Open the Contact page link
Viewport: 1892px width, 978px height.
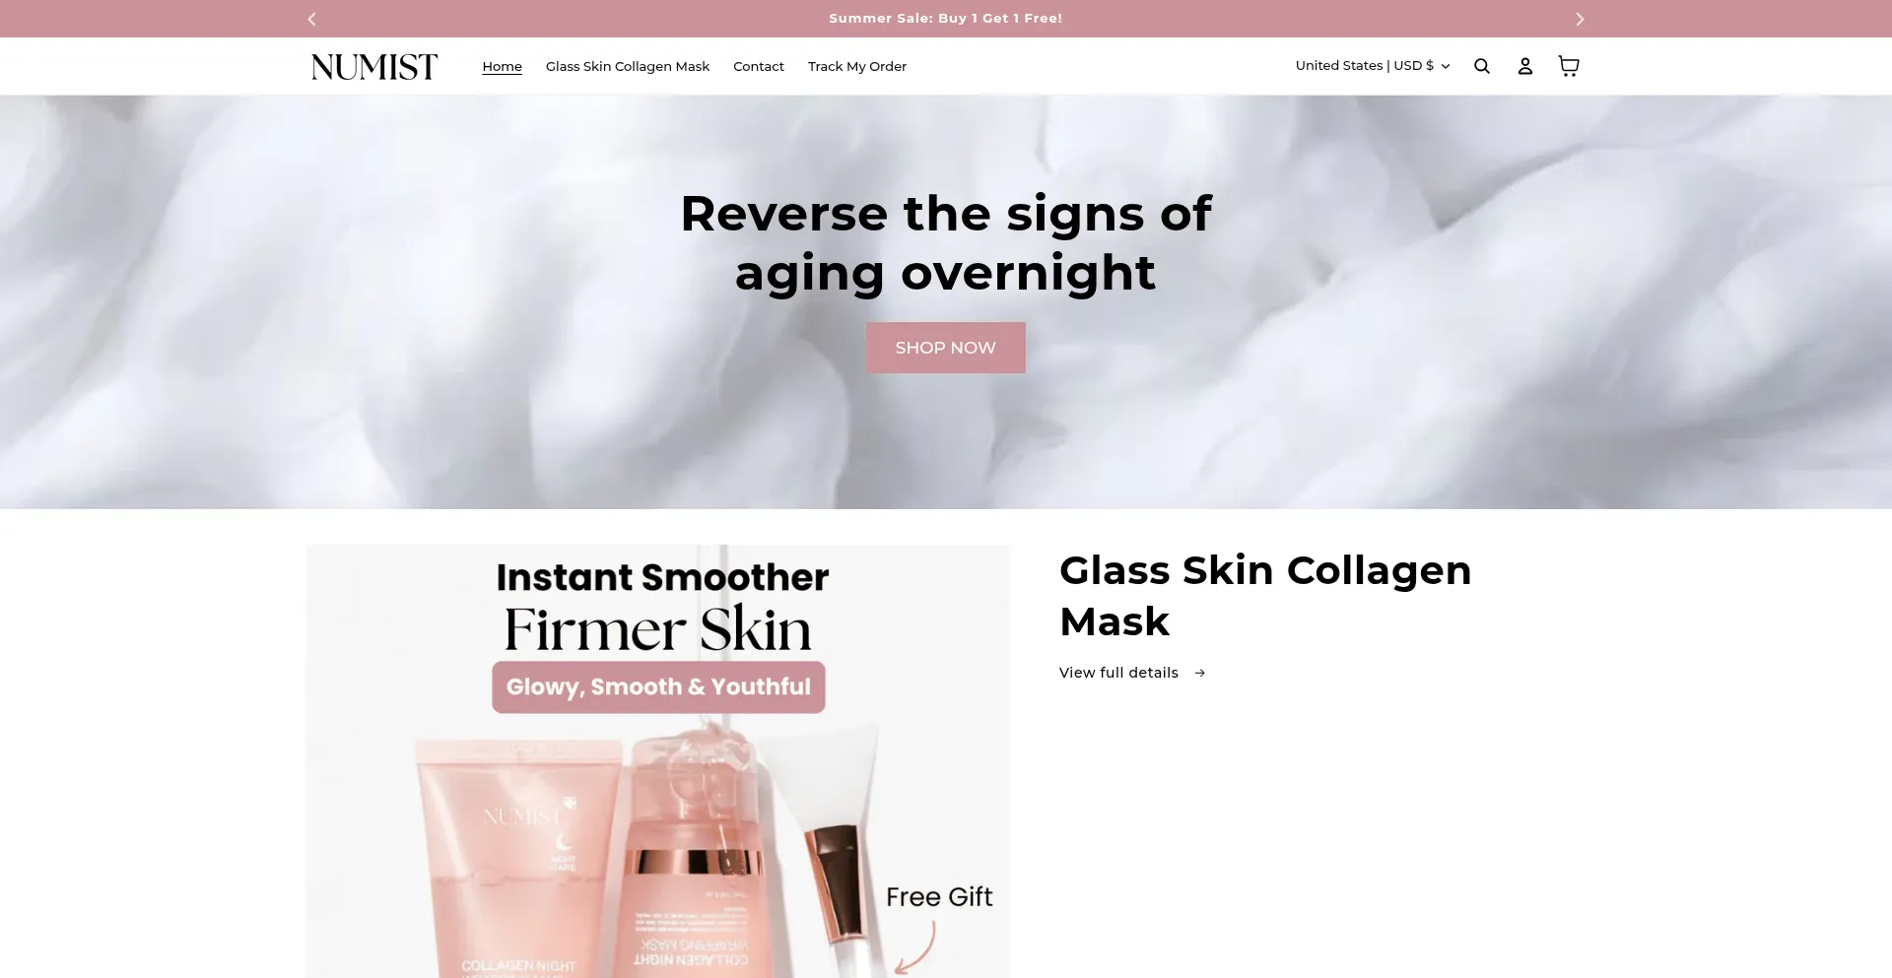pos(758,66)
